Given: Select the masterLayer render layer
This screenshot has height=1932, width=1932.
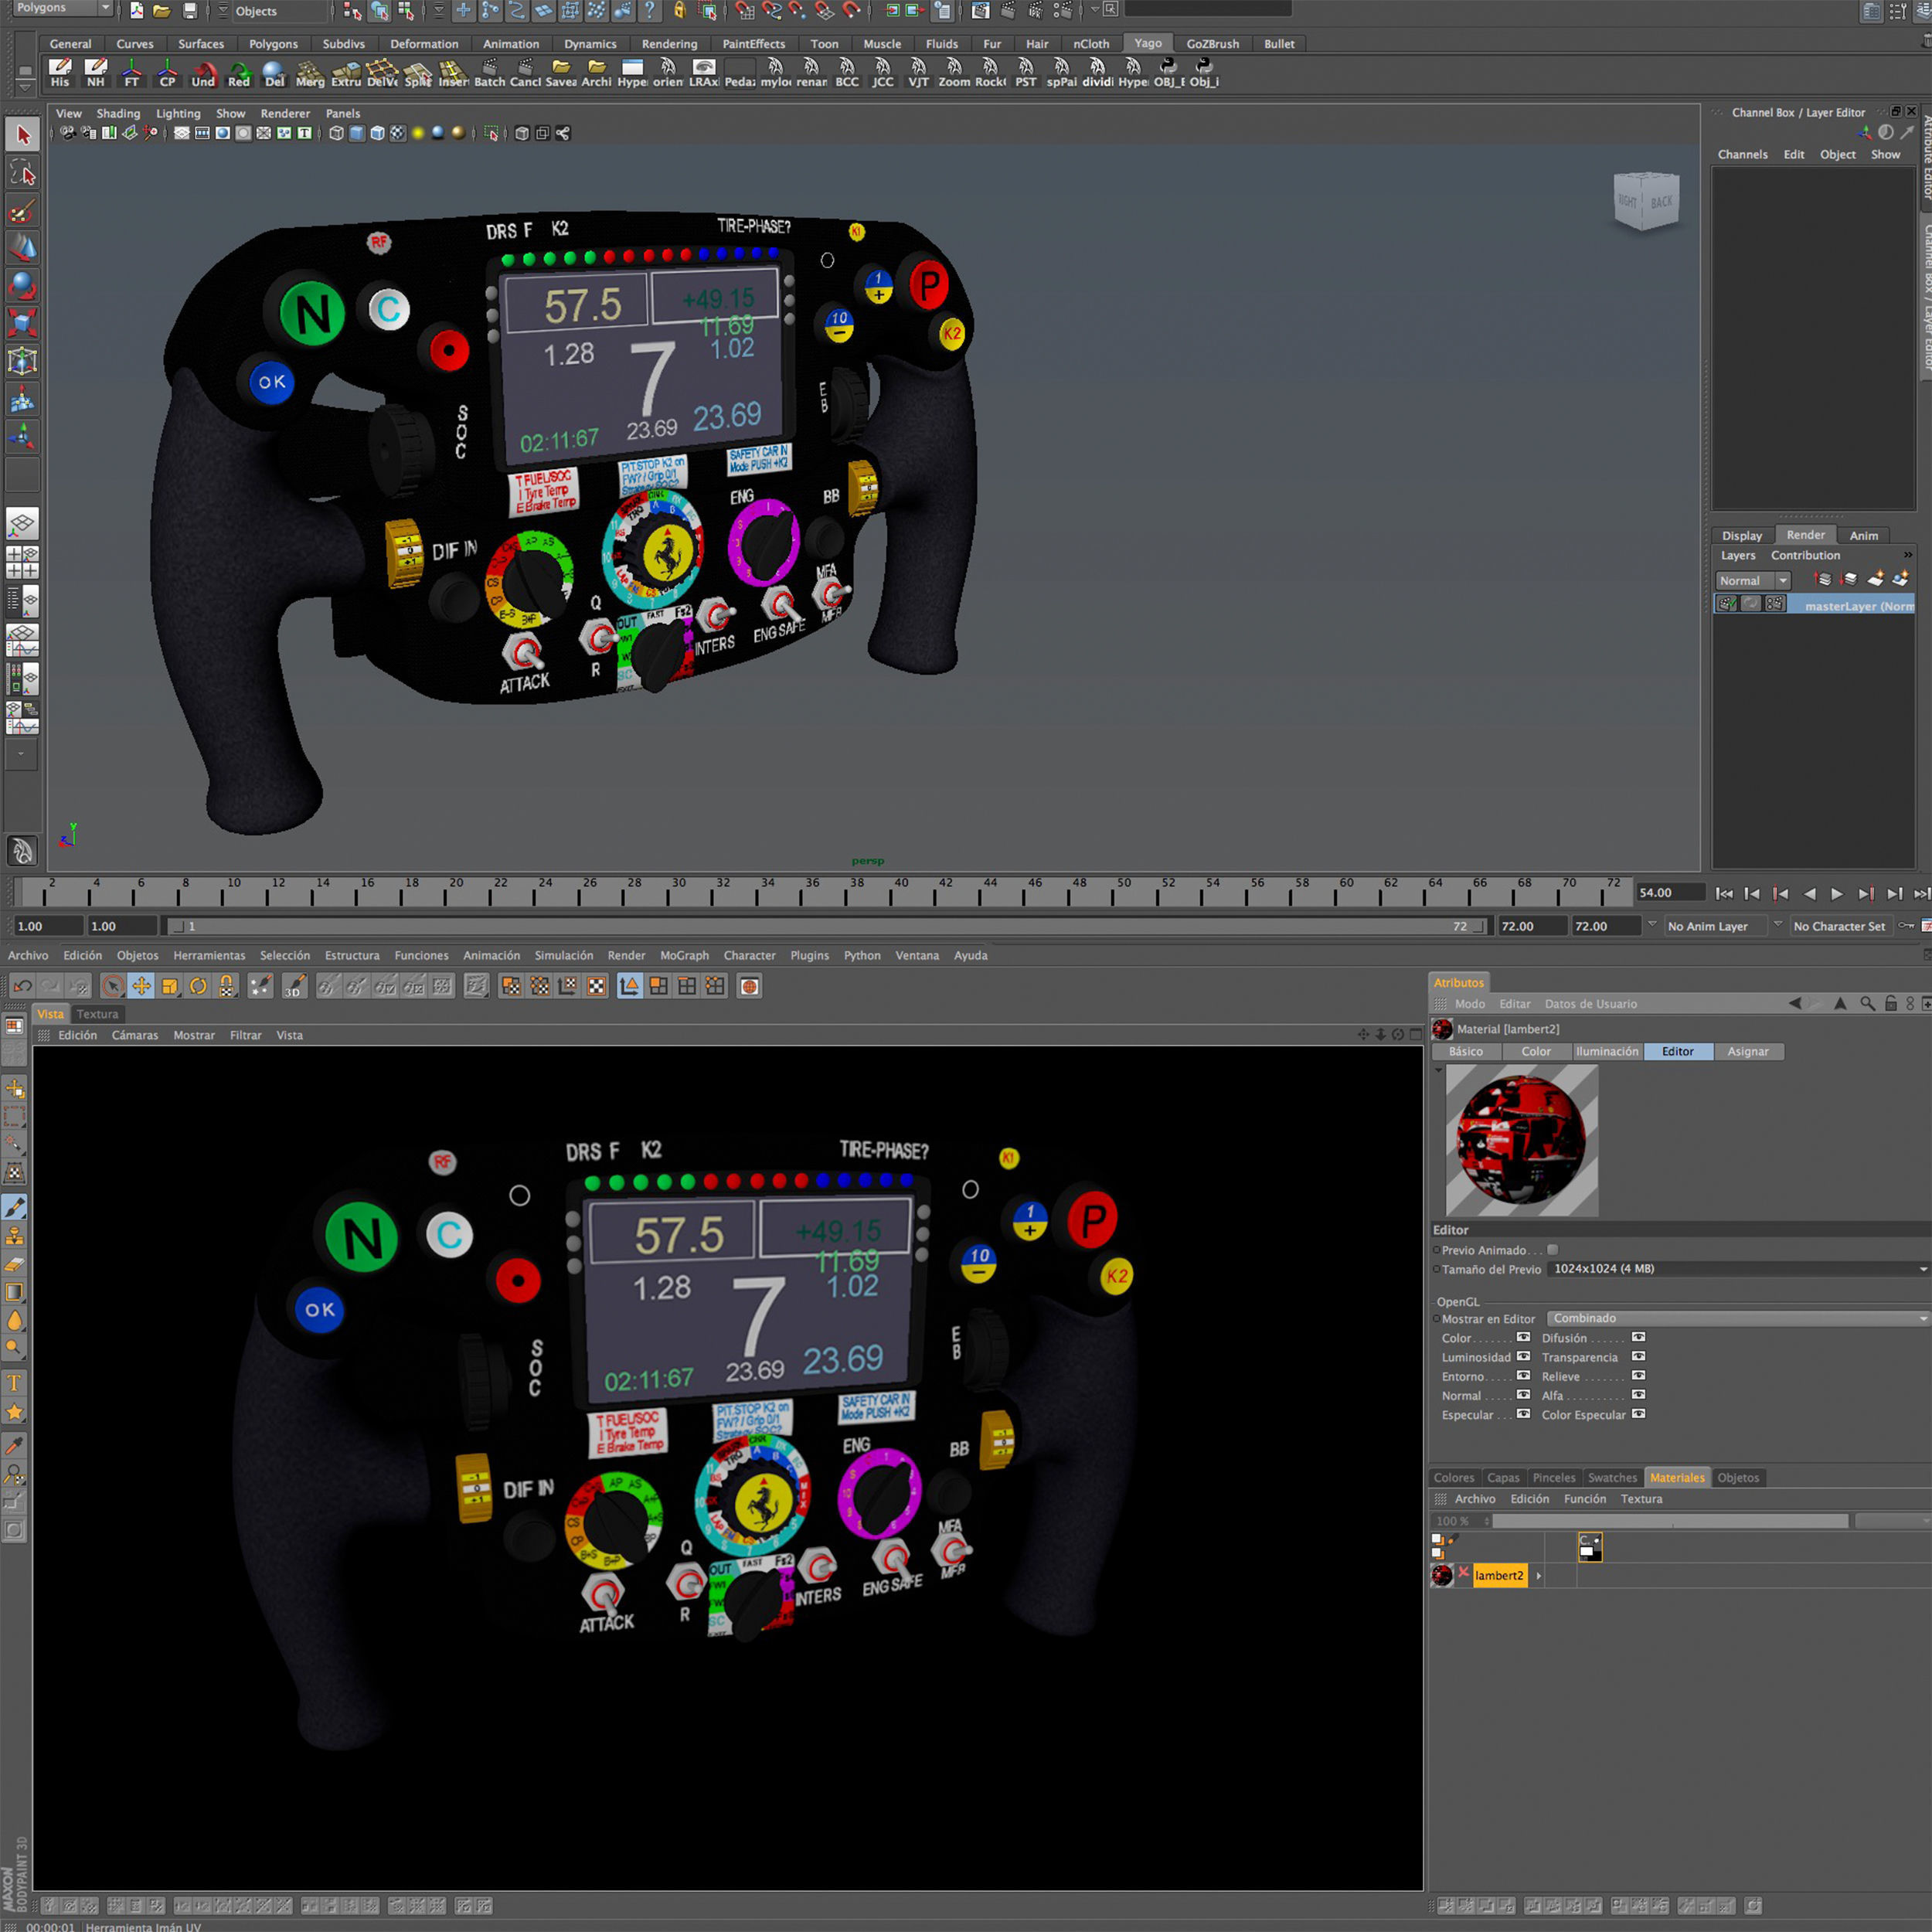Looking at the screenshot, I should (1814, 605).
